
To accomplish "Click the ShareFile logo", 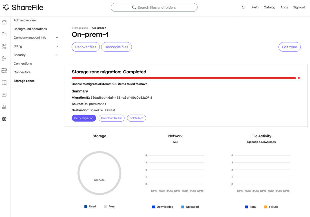I will [x=23, y=8].
